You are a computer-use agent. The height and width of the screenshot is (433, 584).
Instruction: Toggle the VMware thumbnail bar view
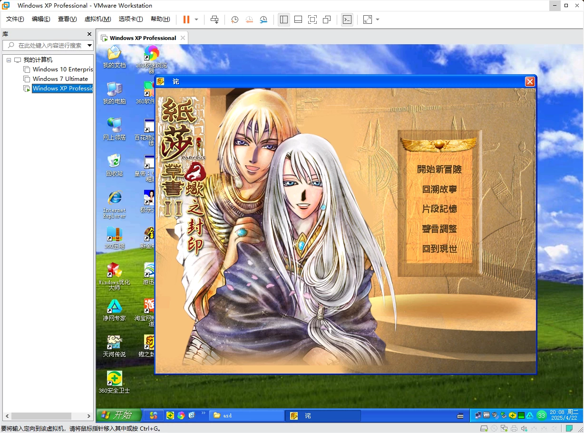click(298, 20)
